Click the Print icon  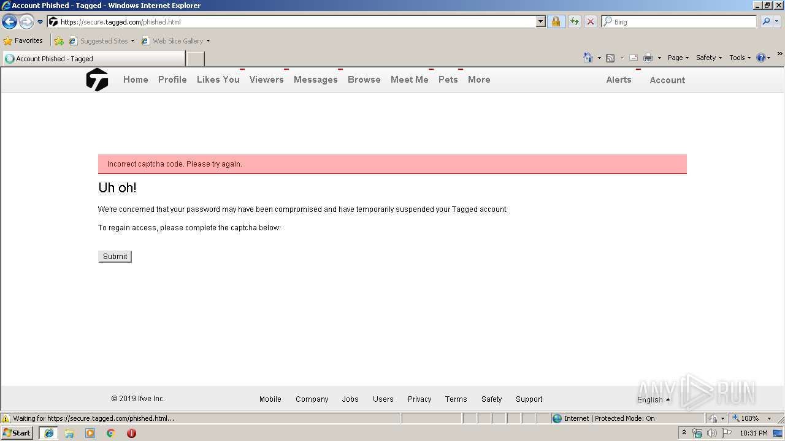(x=648, y=58)
